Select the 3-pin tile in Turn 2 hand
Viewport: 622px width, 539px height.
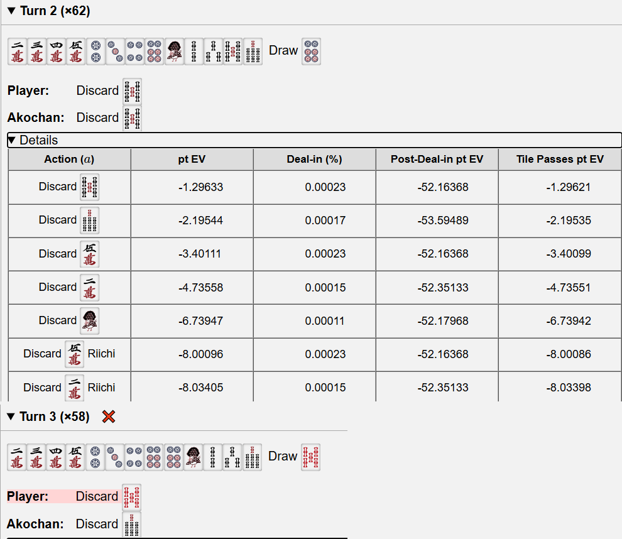pyautogui.click(x=115, y=52)
